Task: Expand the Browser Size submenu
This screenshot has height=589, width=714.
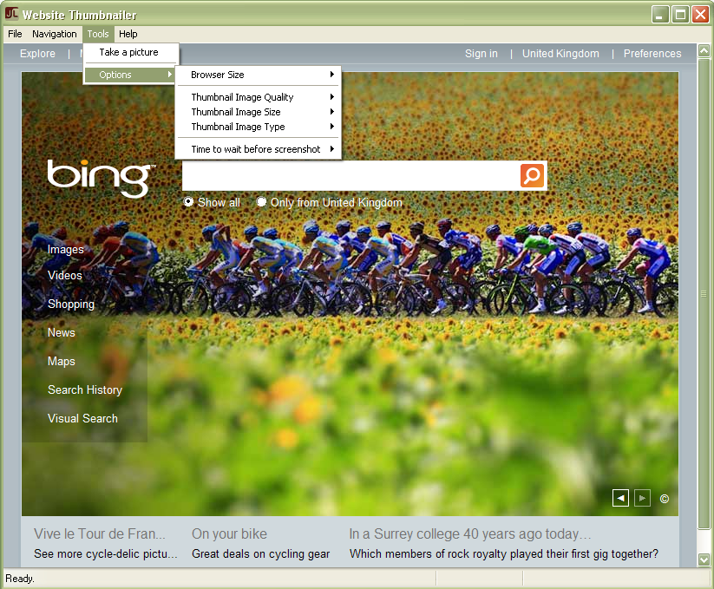Action: (259, 75)
